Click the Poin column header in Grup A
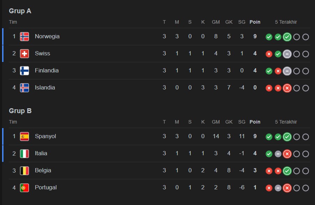 pyautogui.click(x=255, y=22)
